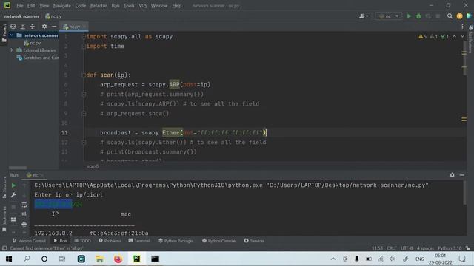474x266 pixels.
Task: Open the Refactor menu
Action: point(99,6)
